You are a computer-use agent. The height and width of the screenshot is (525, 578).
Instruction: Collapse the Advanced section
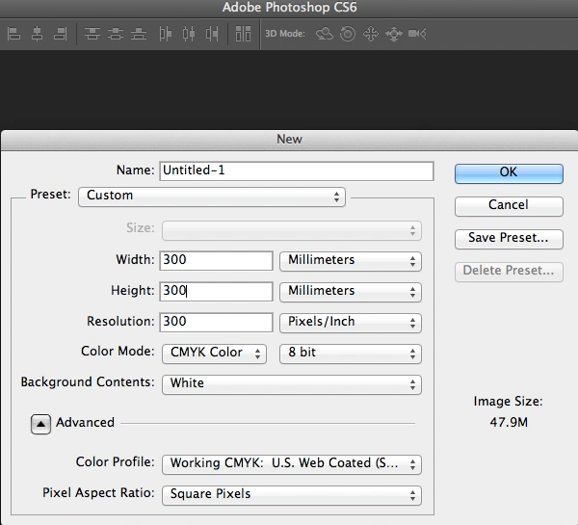[x=40, y=423]
